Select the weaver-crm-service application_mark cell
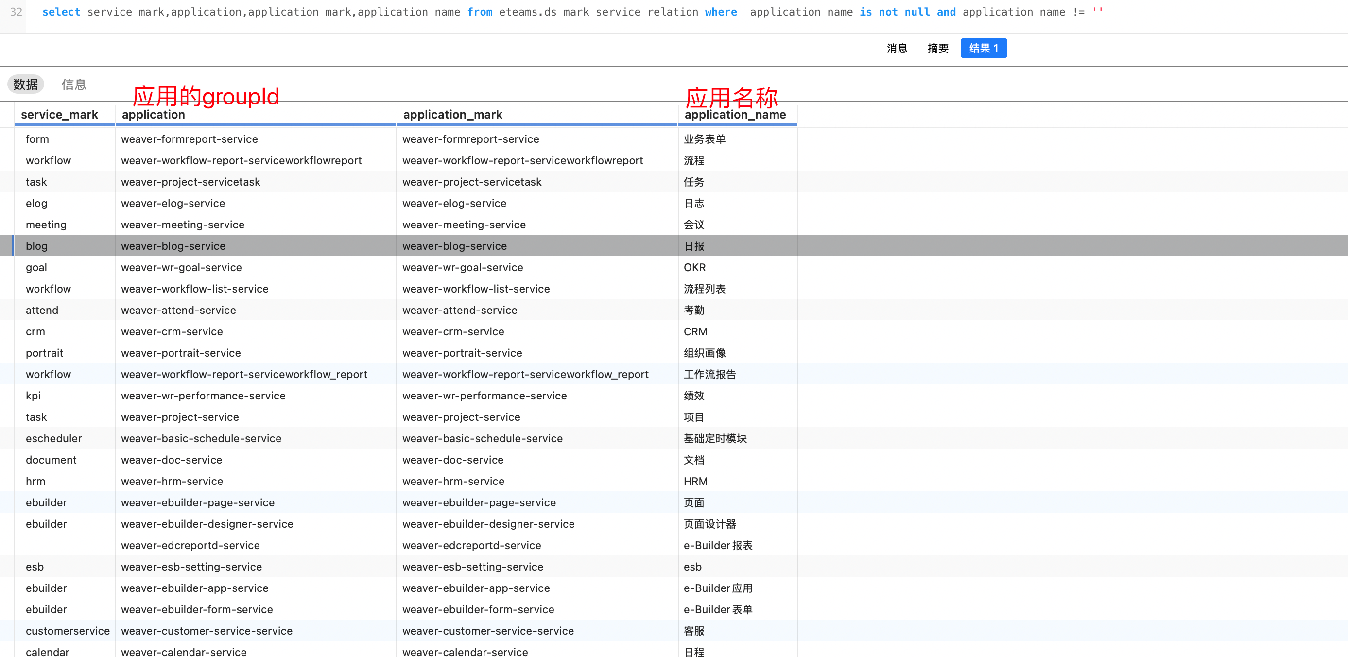The width and height of the screenshot is (1348, 657). coord(453,332)
